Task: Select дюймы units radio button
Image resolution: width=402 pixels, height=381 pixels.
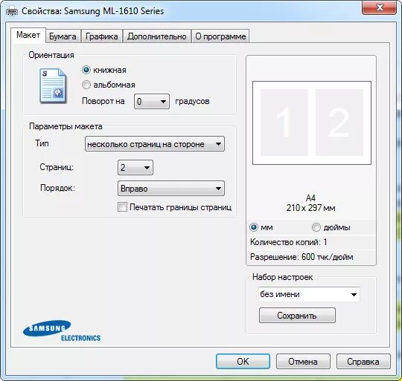Action: coord(316,227)
